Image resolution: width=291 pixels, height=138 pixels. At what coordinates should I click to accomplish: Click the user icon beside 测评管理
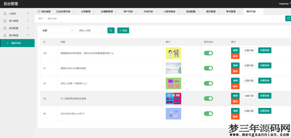[5, 35]
